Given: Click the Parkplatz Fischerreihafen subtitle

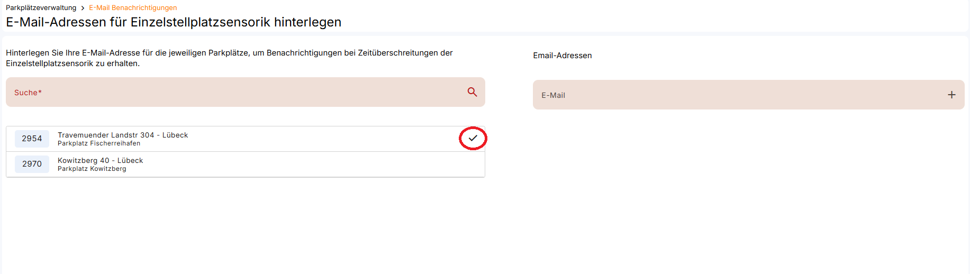Looking at the screenshot, I should [x=99, y=143].
